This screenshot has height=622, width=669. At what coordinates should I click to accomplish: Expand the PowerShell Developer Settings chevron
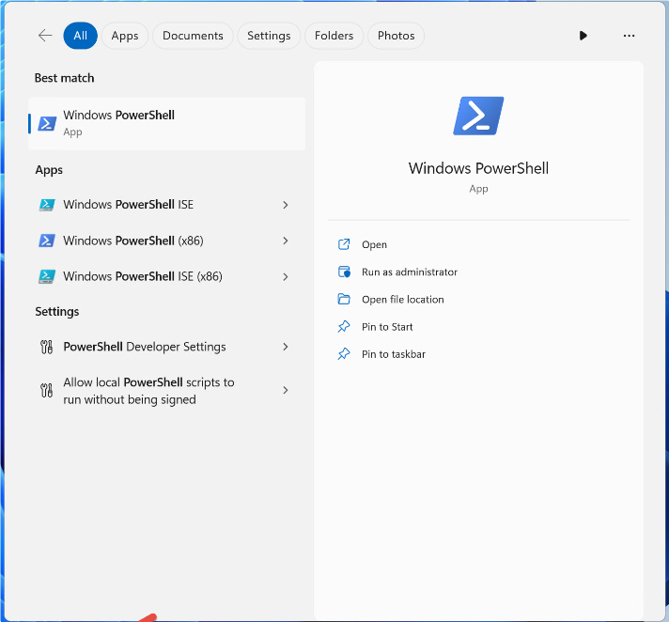point(286,347)
